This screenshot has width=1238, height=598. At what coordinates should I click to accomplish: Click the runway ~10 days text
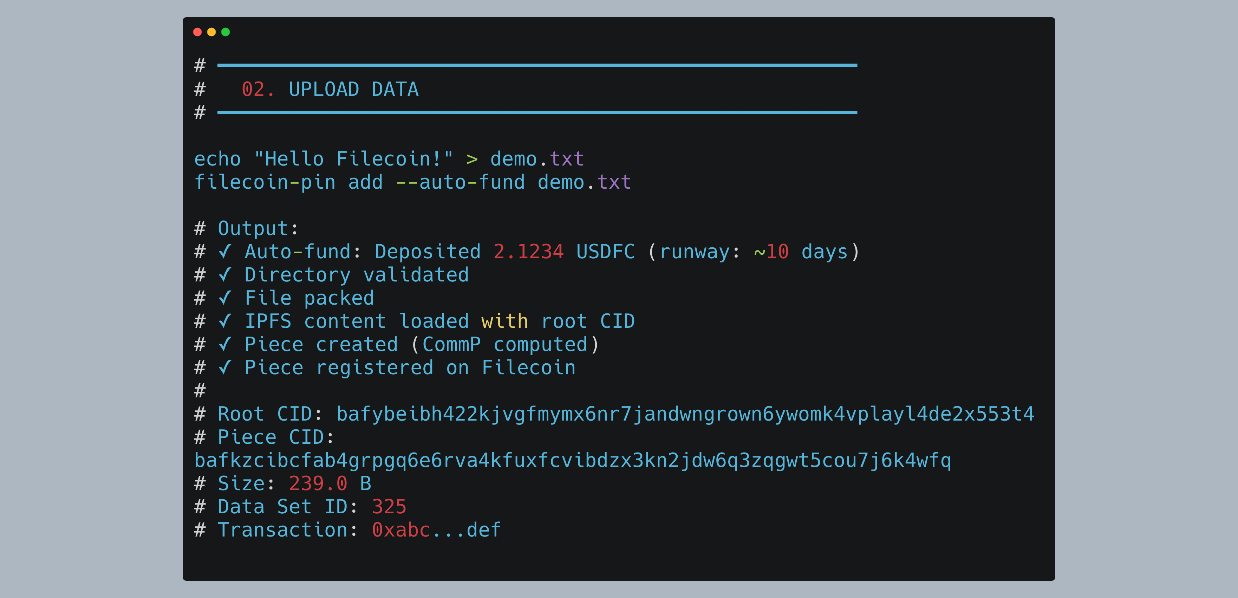(x=800, y=252)
